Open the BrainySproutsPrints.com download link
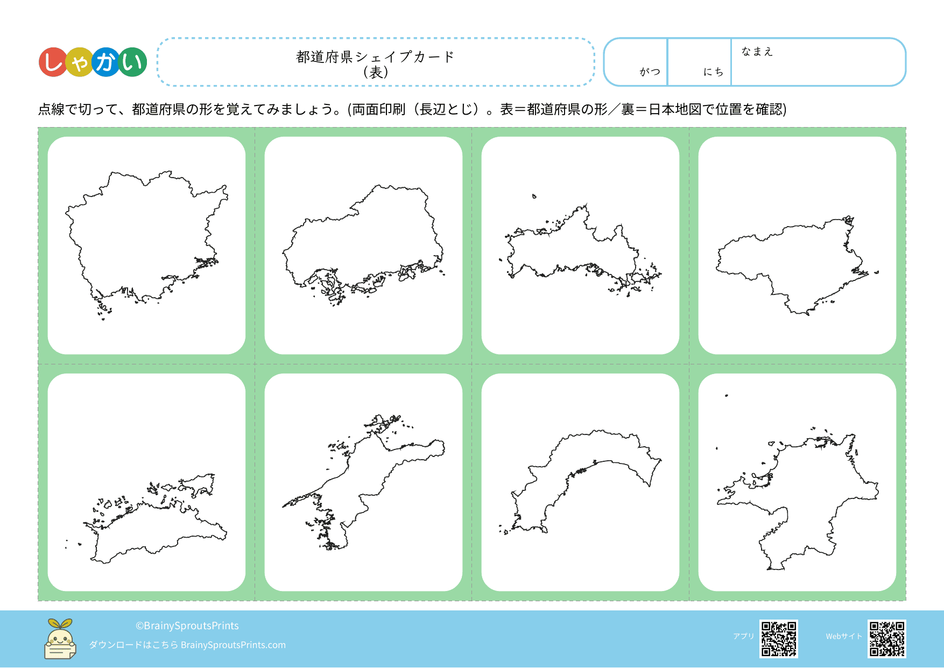944x668 pixels. [233, 645]
